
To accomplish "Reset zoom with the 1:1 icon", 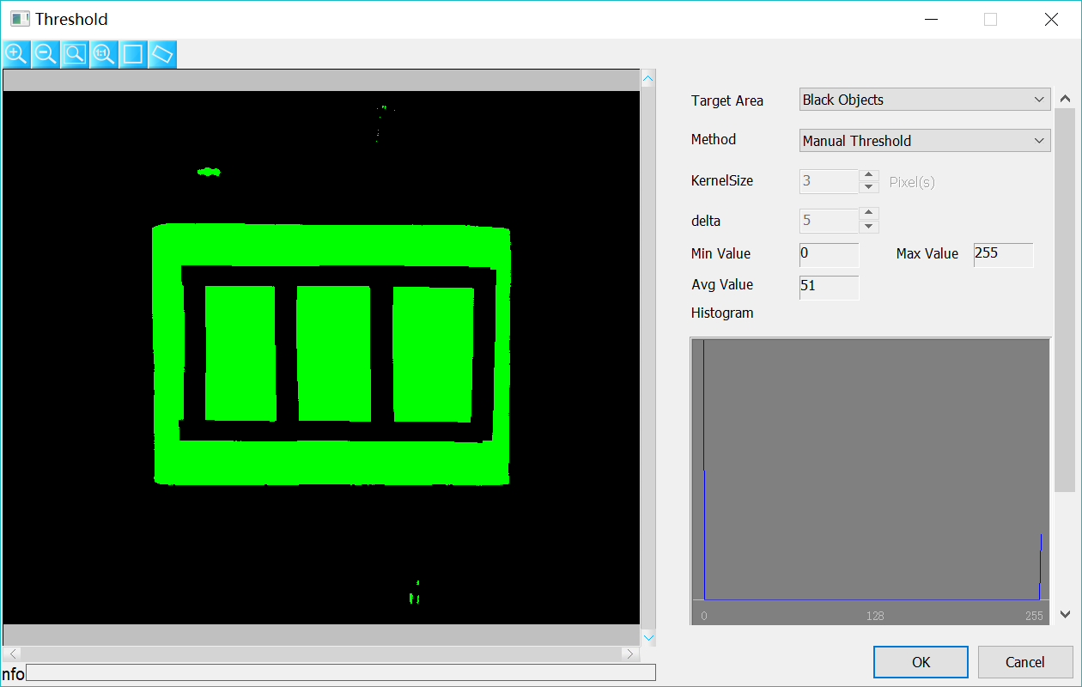I will pyautogui.click(x=104, y=54).
